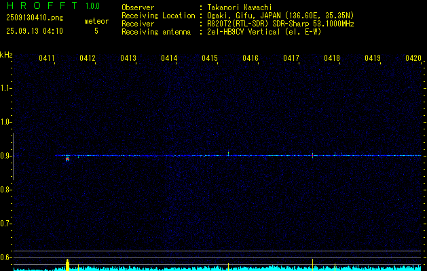
Task: Click the echo spike just after 0415
Action: [x=228, y=153]
